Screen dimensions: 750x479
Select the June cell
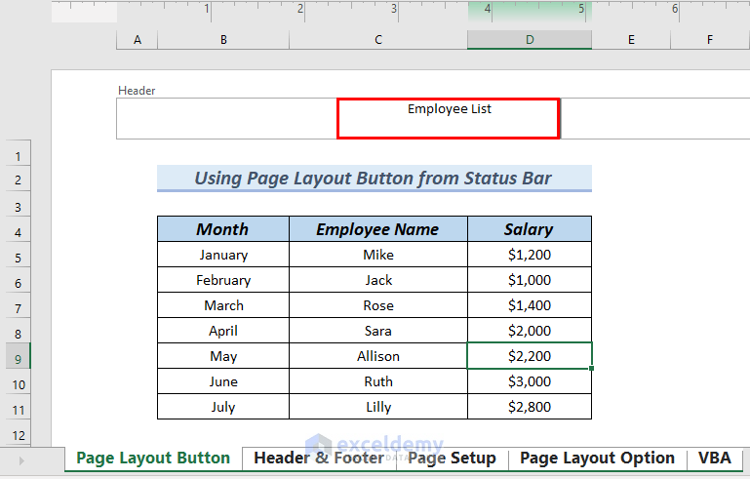click(223, 380)
